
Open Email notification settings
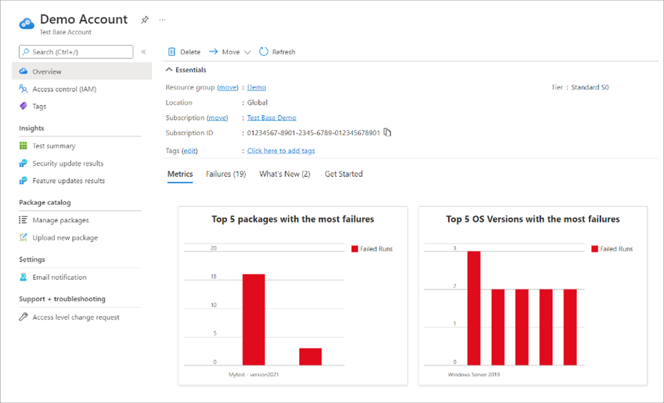tap(59, 277)
